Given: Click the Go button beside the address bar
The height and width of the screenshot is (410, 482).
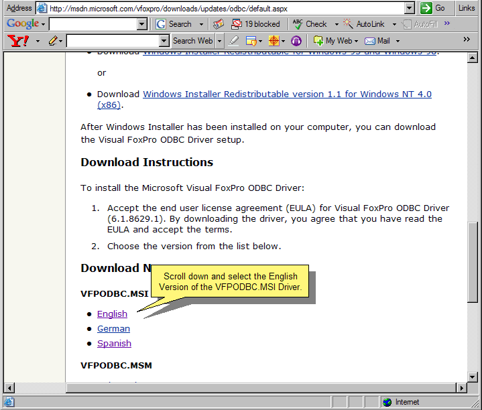Looking at the screenshot, I should (432, 8).
